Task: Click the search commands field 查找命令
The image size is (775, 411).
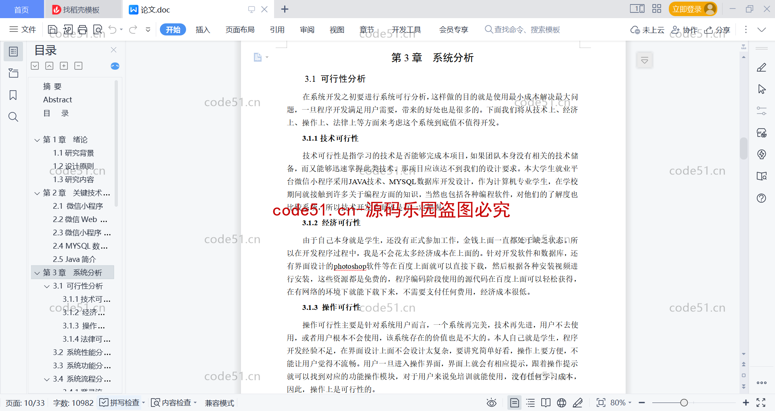Action: pos(522,30)
